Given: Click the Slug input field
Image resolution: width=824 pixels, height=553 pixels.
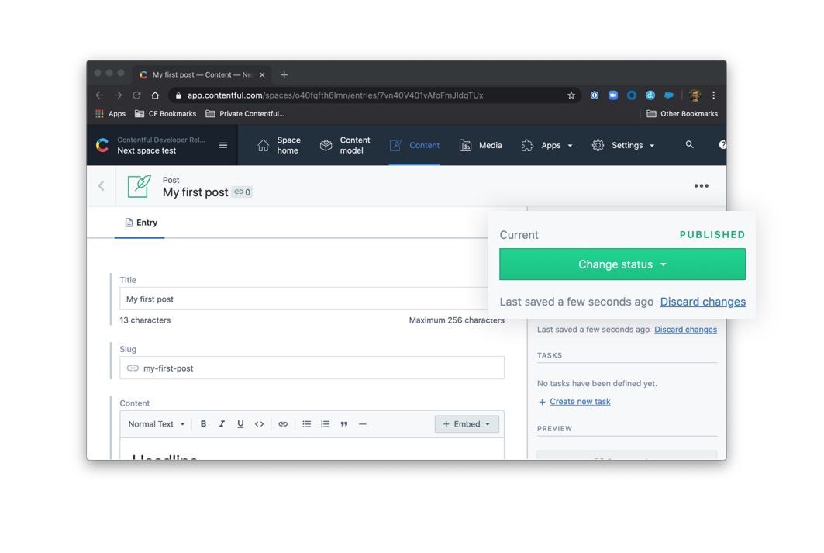Looking at the screenshot, I should pyautogui.click(x=312, y=368).
